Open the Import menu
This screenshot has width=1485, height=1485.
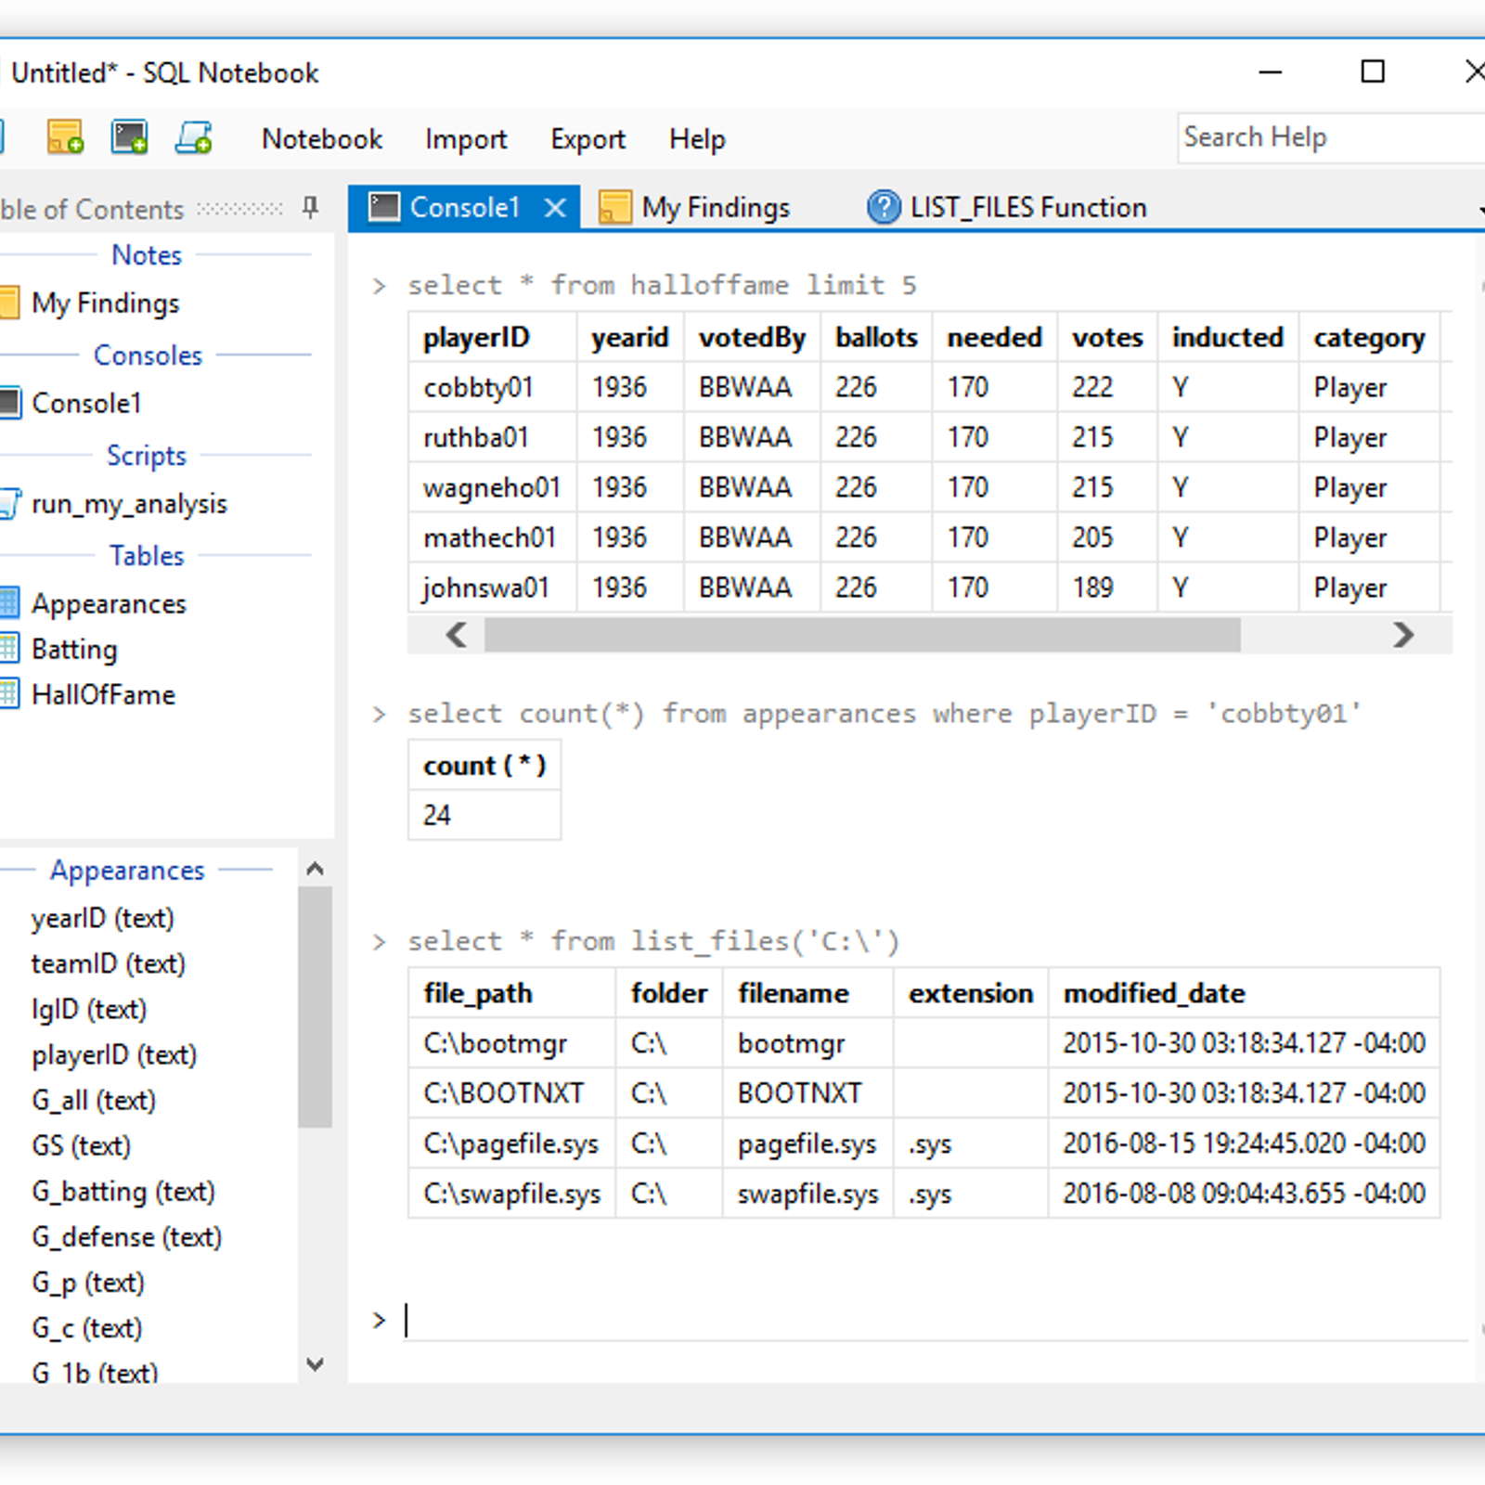466,139
